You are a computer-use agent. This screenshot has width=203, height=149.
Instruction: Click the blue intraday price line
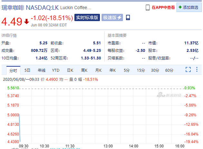[x=20, y=128]
